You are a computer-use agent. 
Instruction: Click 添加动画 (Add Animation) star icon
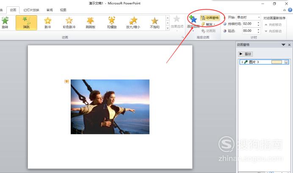pos(193,19)
